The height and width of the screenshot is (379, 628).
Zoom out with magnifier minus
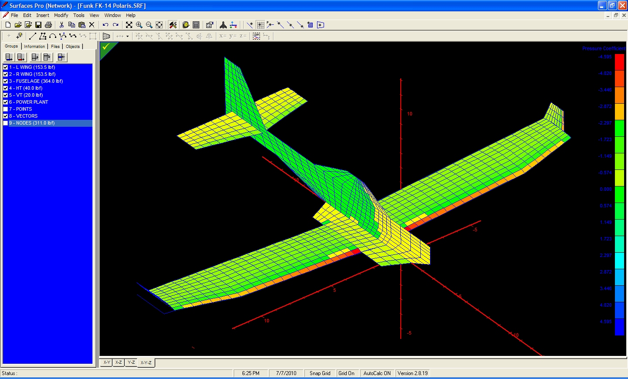click(x=149, y=25)
